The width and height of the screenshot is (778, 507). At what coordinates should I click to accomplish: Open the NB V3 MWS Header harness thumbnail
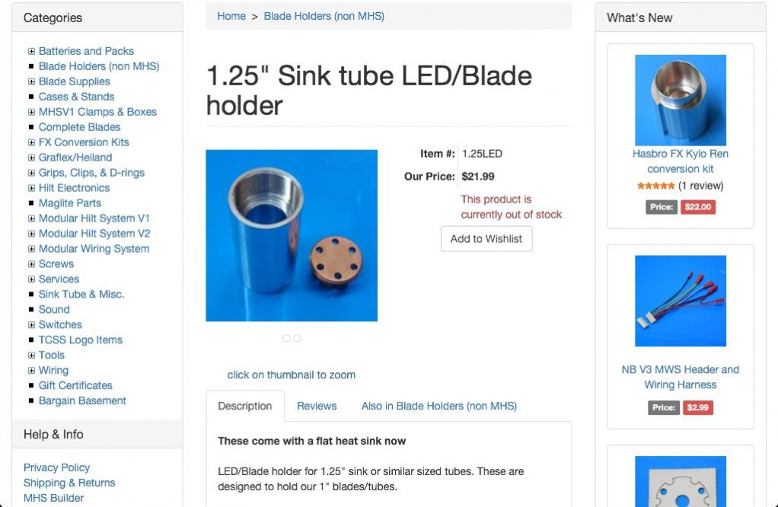(680, 301)
